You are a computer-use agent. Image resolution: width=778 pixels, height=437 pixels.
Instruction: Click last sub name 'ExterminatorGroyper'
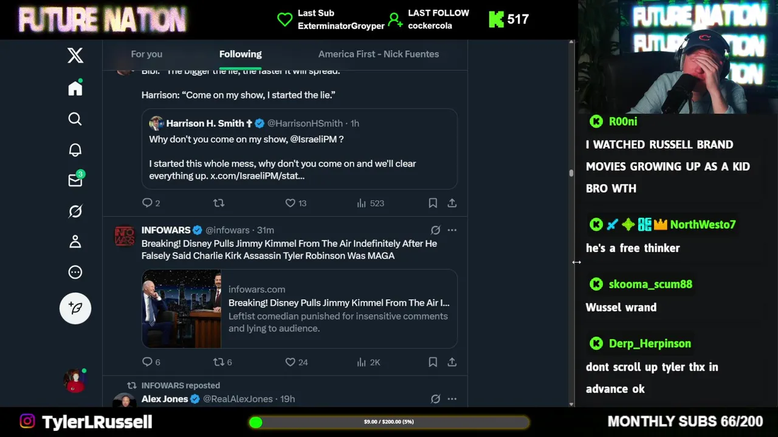tap(341, 25)
